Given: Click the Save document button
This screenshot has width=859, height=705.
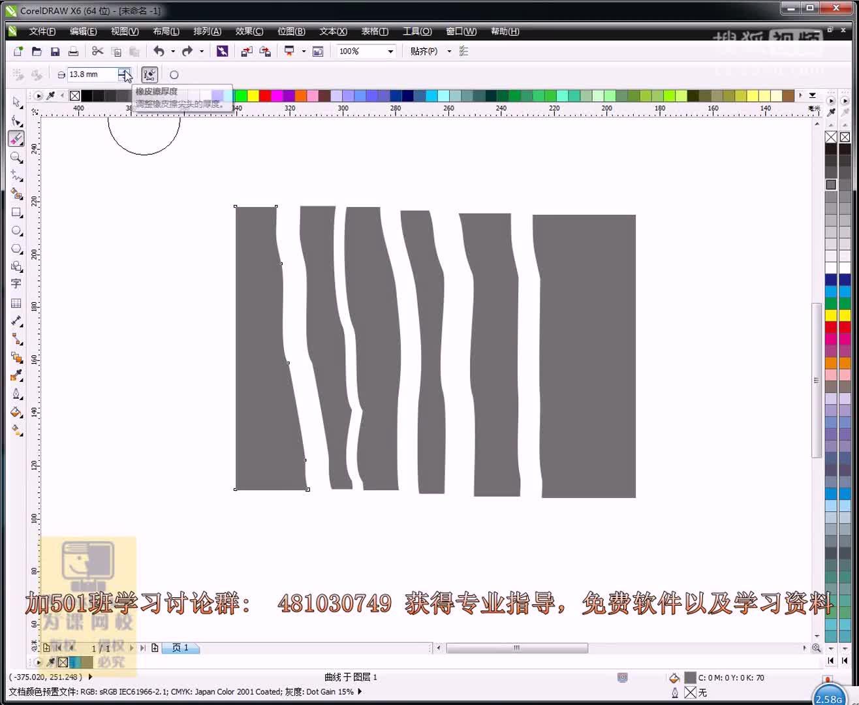Looking at the screenshot, I should 55,51.
